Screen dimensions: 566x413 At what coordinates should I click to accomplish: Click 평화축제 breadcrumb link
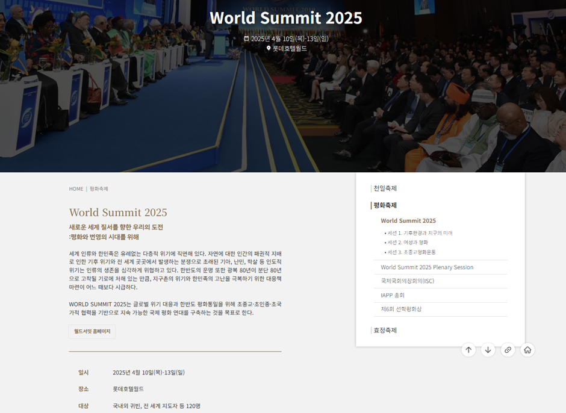coord(99,189)
